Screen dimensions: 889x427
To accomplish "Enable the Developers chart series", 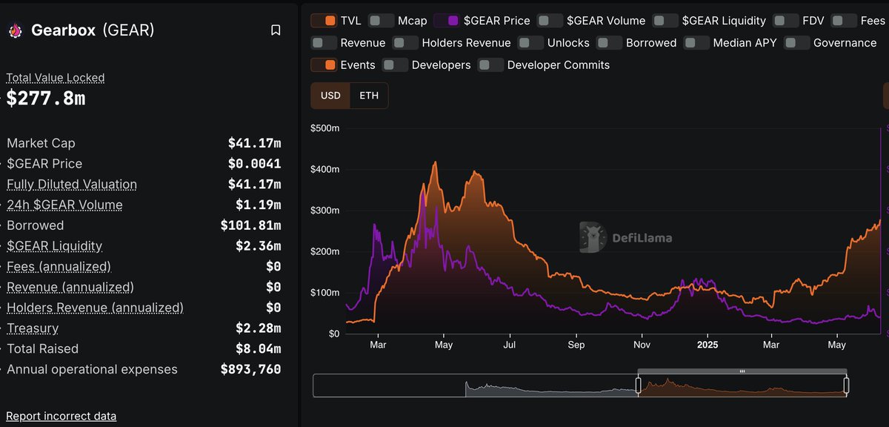I will point(395,65).
